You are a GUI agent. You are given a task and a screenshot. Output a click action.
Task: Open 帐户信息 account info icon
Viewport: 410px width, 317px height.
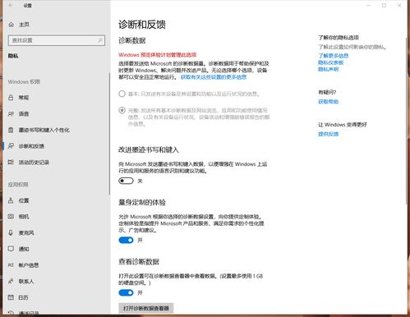11,265
